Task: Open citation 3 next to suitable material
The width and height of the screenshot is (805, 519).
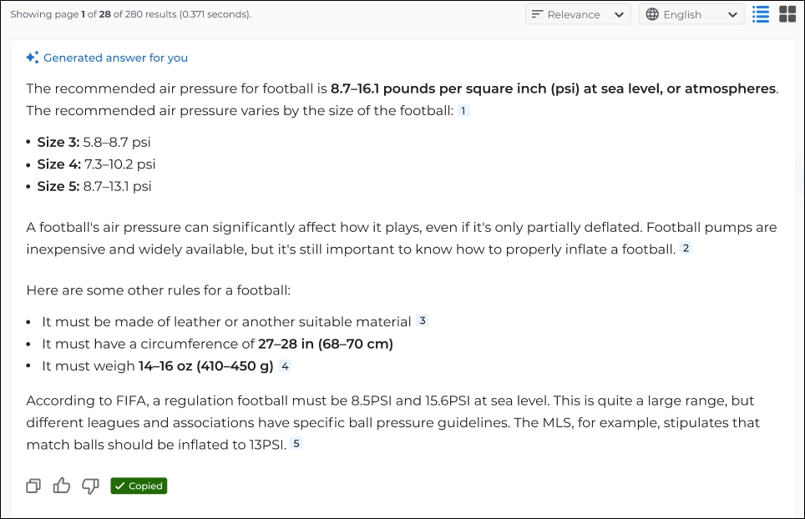Action: tap(422, 320)
